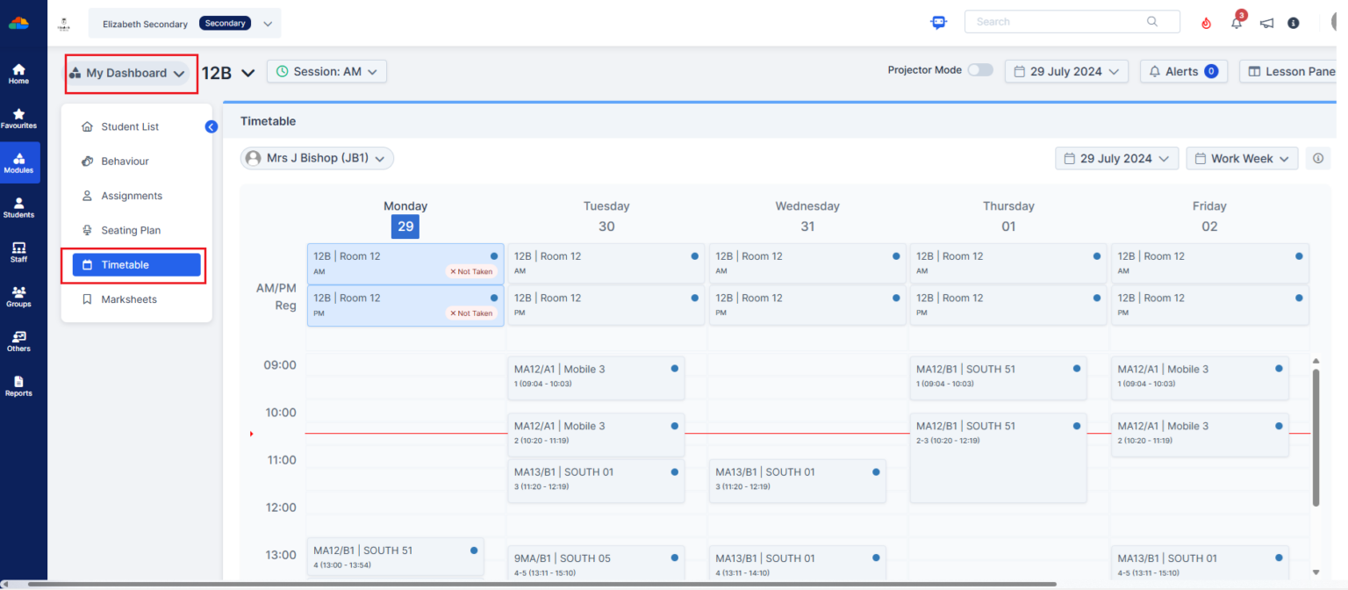Open the chatbot assistant icon
This screenshot has width=1348, height=590.
(x=938, y=23)
